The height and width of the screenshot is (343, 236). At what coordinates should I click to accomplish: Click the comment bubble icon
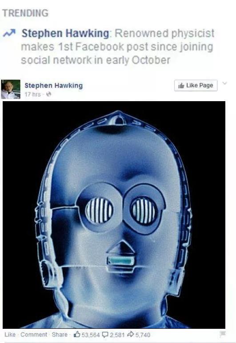pyautogui.click(x=105, y=335)
